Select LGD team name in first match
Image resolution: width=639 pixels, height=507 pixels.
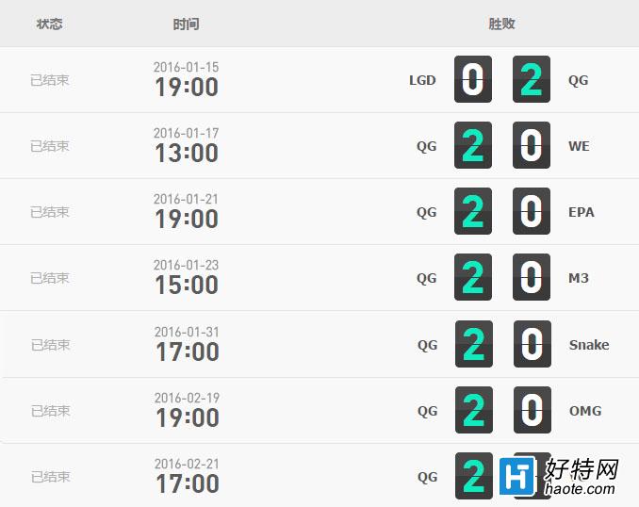coord(422,80)
